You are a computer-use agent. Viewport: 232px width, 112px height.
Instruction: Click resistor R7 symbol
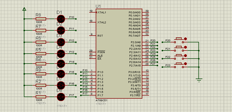(41, 30)
